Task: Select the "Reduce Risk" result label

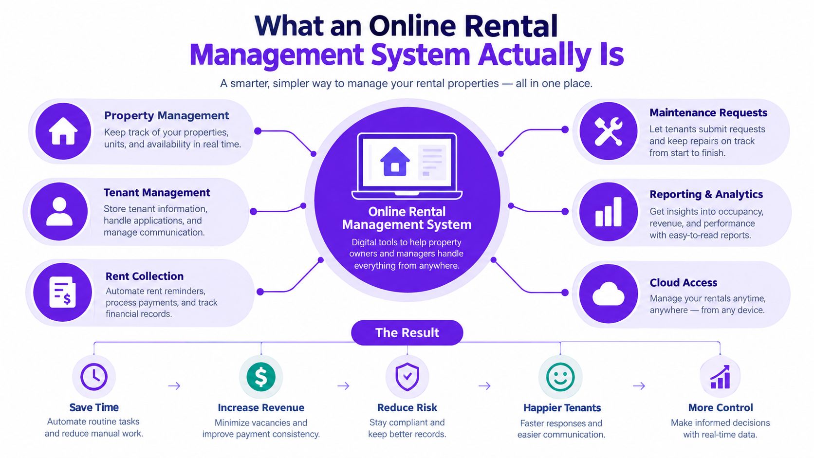Action: (x=407, y=408)
